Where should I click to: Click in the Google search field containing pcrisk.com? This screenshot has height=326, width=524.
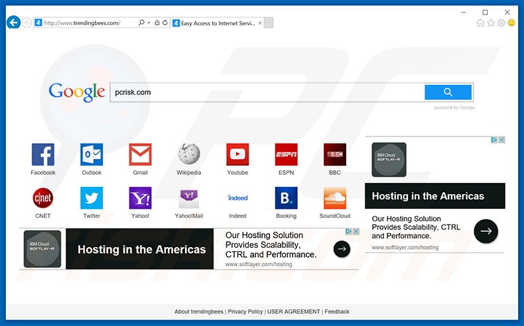[267, 92]
